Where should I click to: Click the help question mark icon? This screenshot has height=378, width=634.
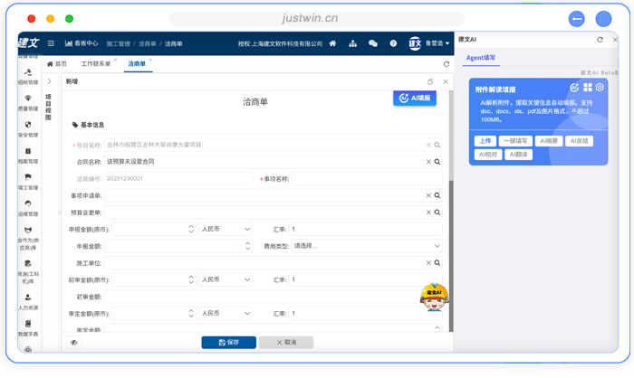pos(393,43)
